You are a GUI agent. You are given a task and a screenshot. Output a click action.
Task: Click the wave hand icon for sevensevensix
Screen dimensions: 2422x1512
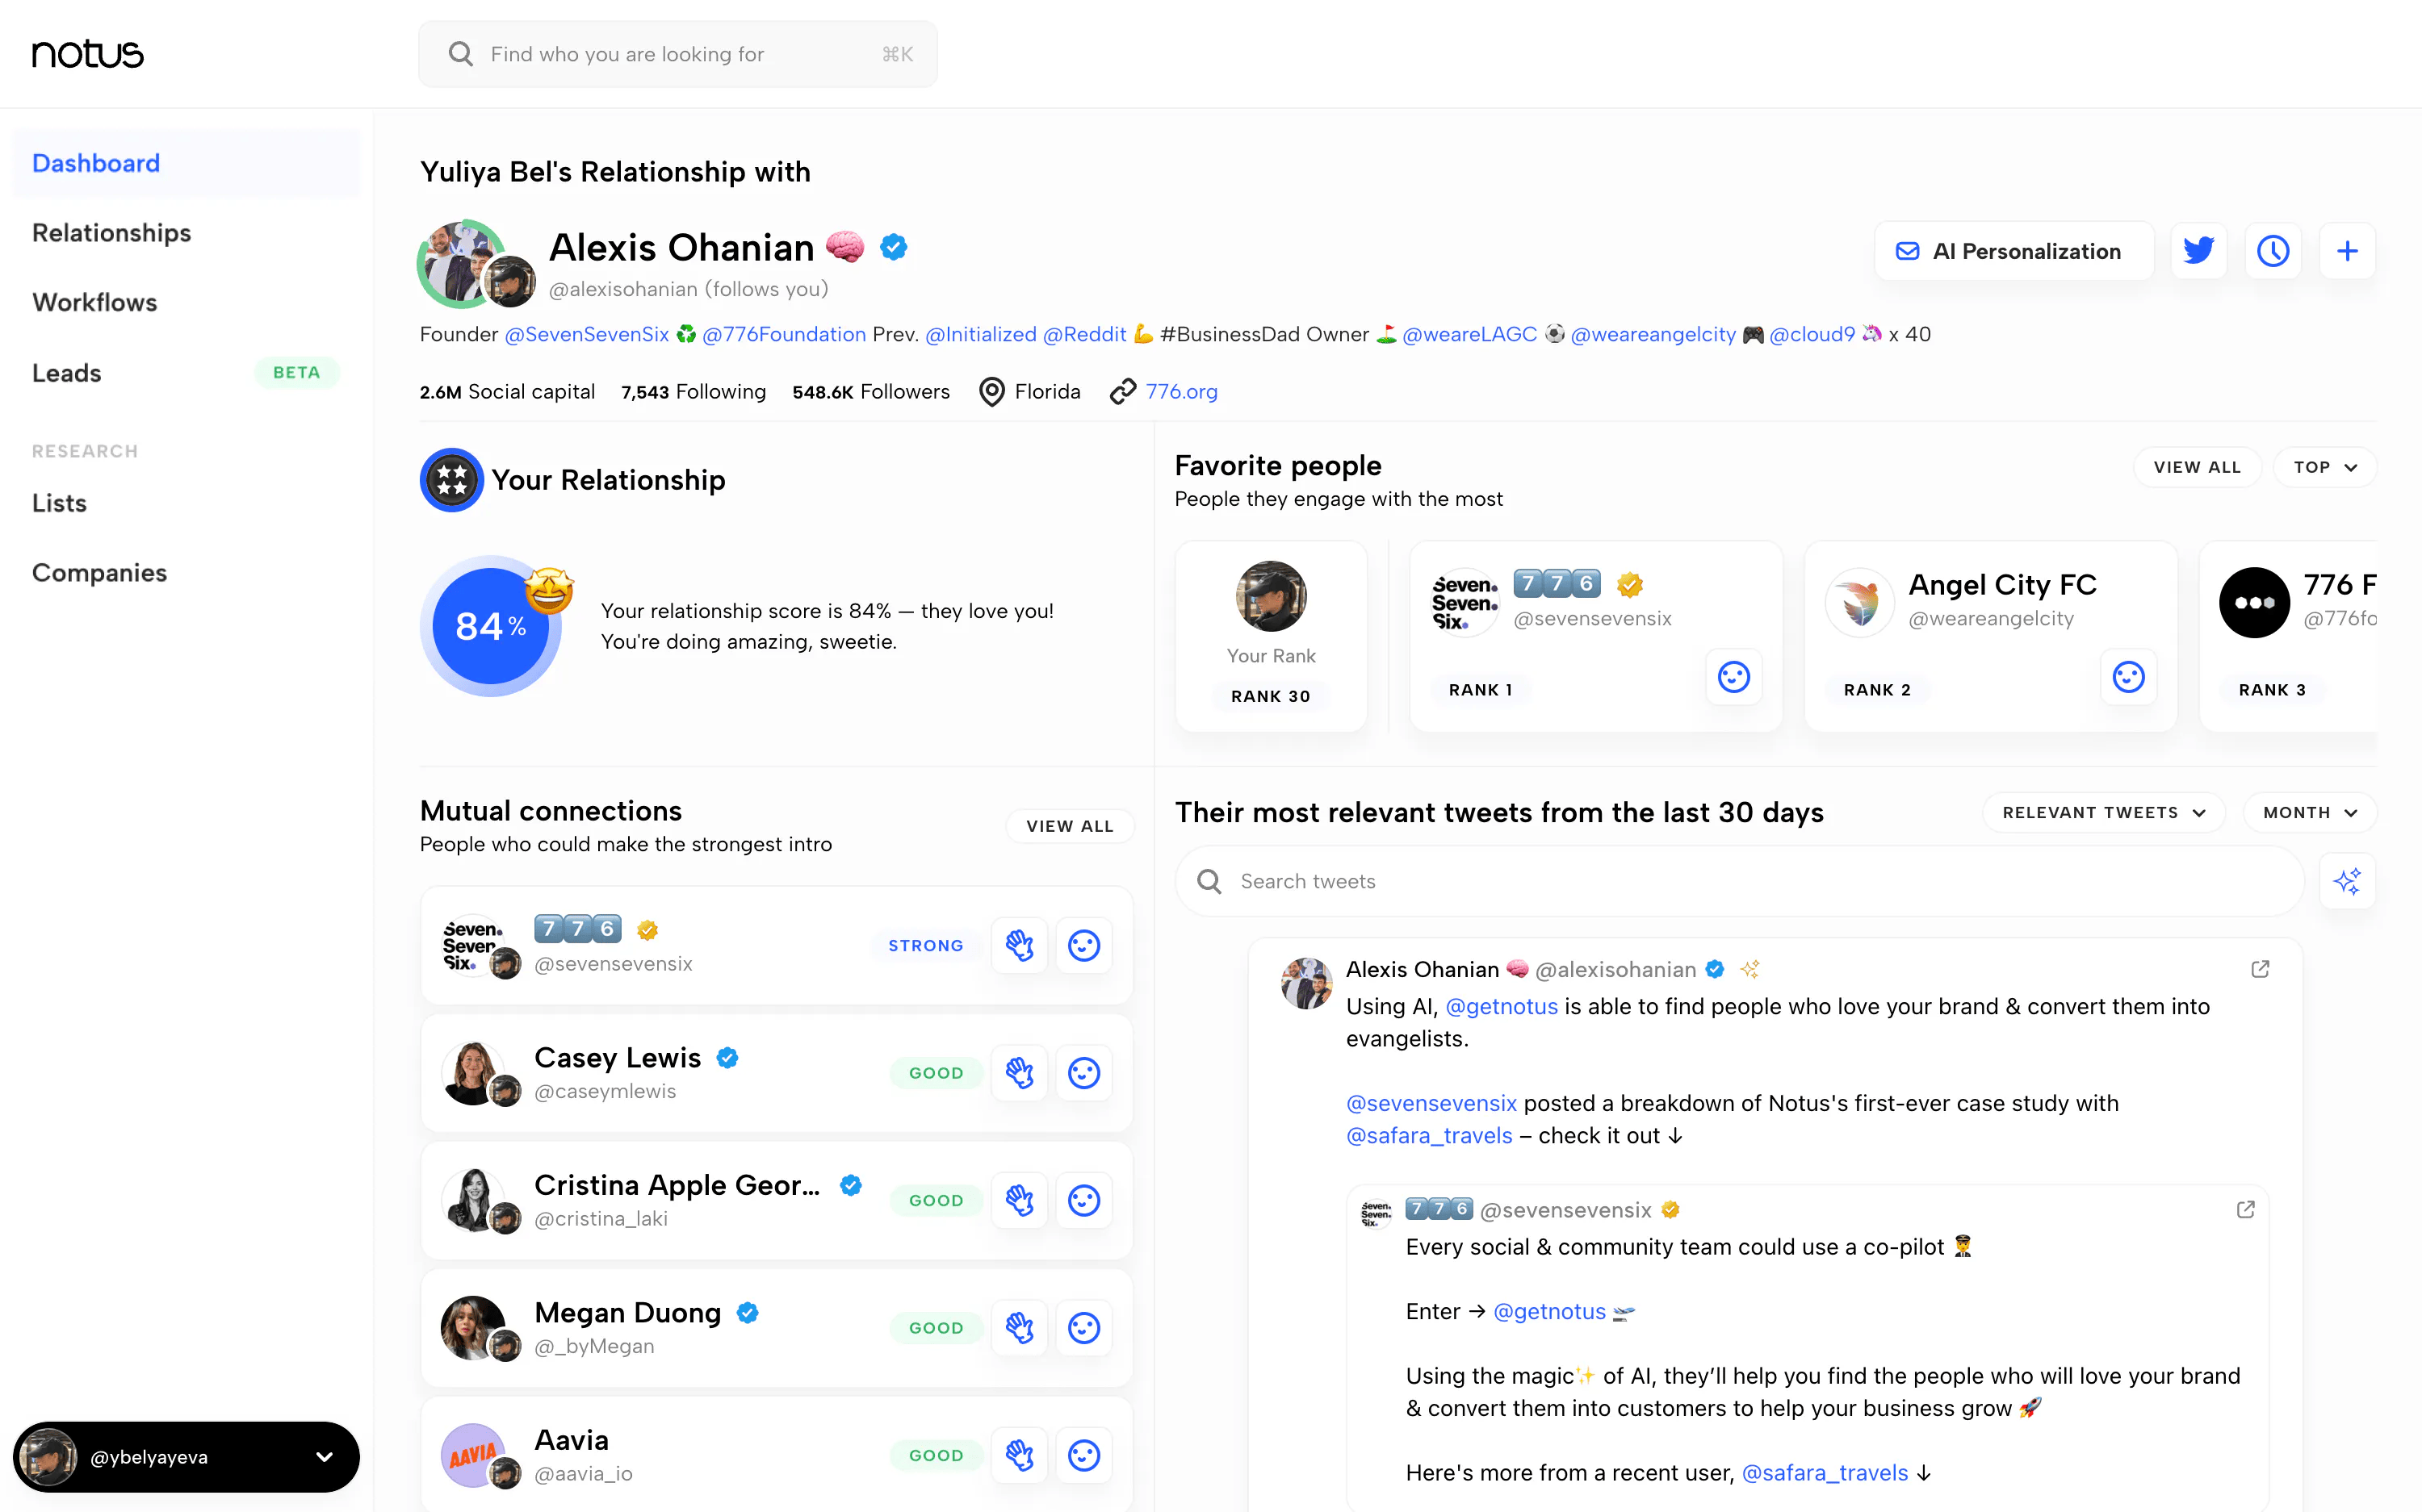[x=1020, y=945]
